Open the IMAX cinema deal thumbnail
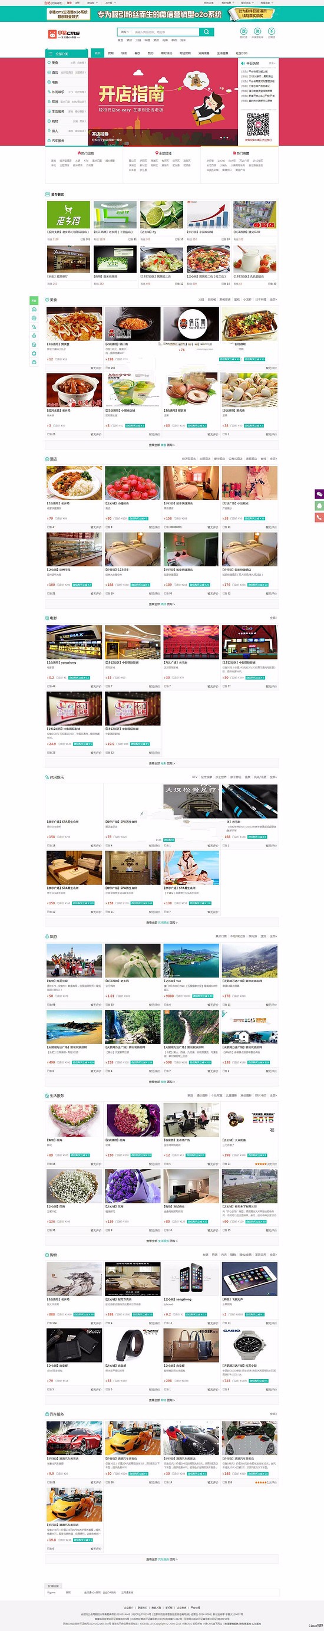 point(74,642)
